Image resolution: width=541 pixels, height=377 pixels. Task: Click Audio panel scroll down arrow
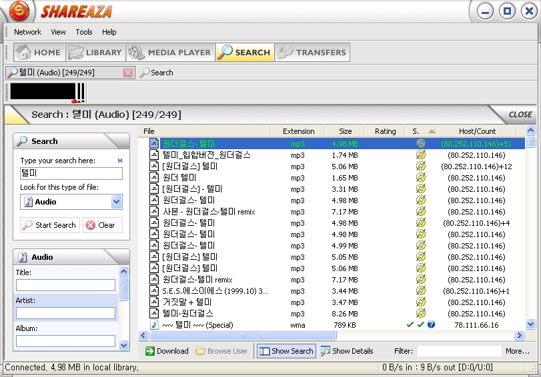124,345
